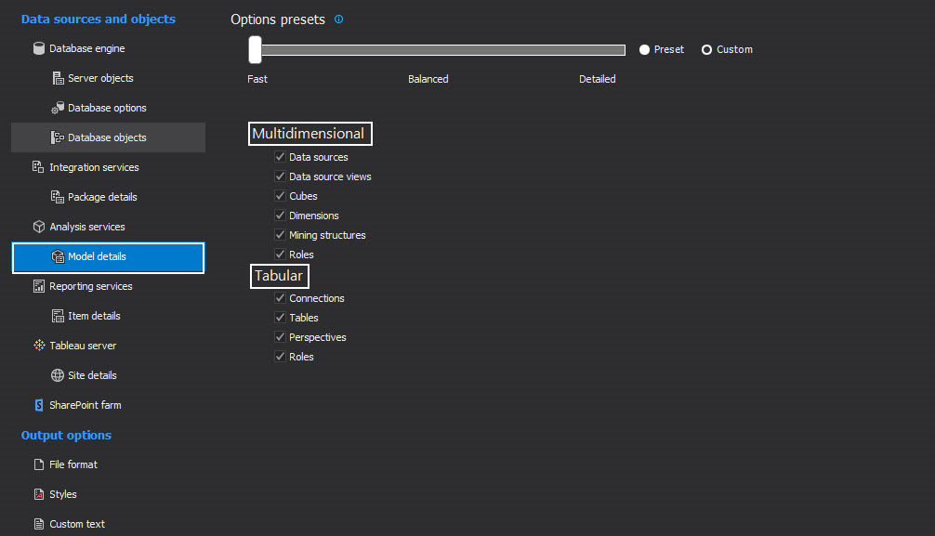Uncheck the Cubes checkbox
This screenshot has width=935, height=536.
coord(280,196)
